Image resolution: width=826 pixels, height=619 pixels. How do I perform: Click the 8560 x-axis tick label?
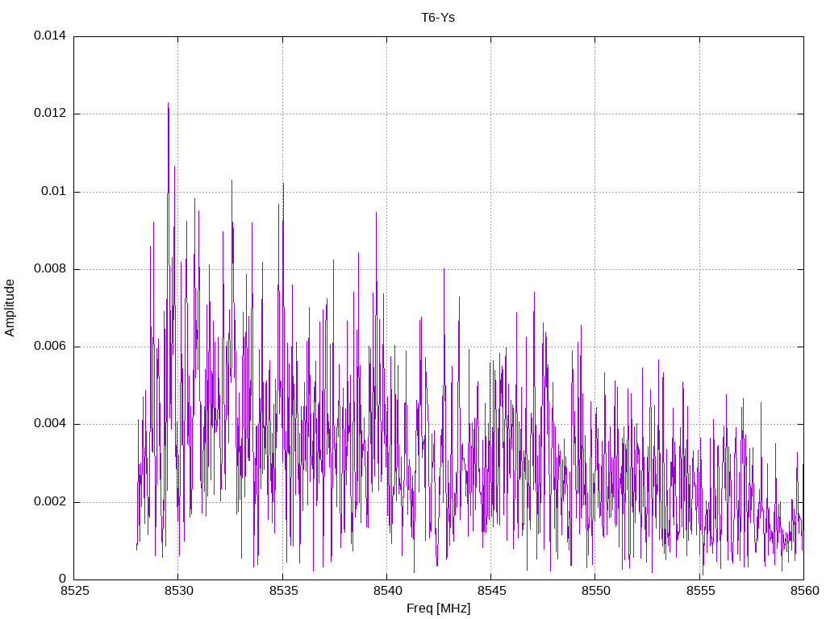pyautogui.click(x=804, y=591)
